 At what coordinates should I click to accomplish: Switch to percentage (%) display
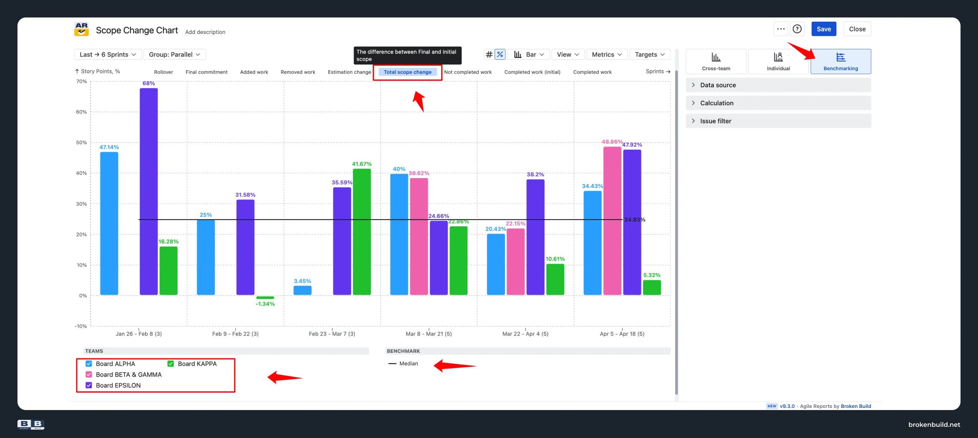click(x=500, y=54)
